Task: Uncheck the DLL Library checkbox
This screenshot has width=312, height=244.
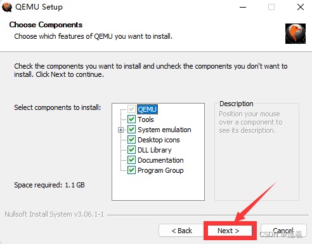Action: click(x=131, y=150)
